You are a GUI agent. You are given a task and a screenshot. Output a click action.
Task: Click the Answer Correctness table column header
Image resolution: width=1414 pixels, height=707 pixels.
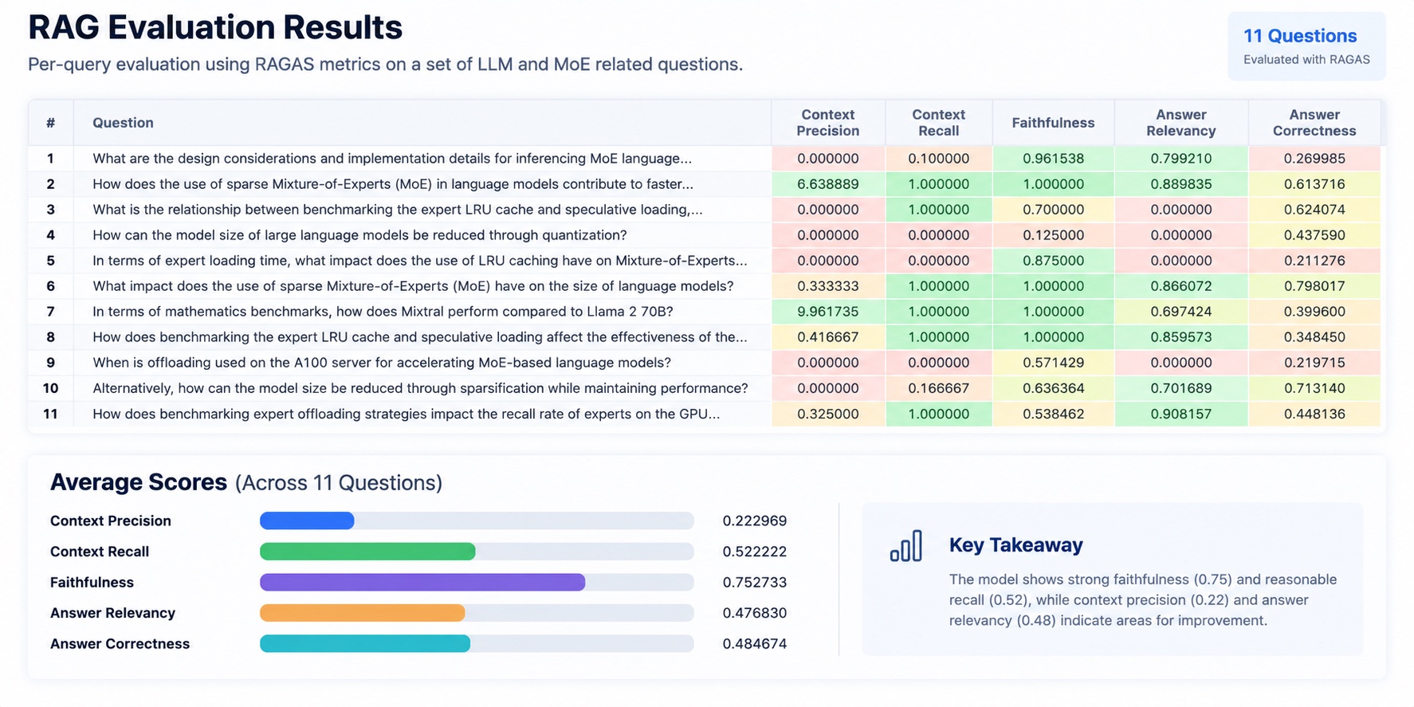coord(1314,123)
